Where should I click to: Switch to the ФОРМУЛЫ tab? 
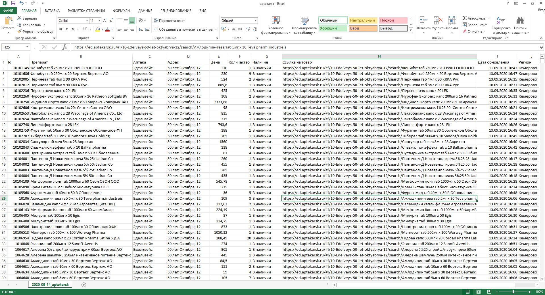pyautogui.click(x=122, y=10)
